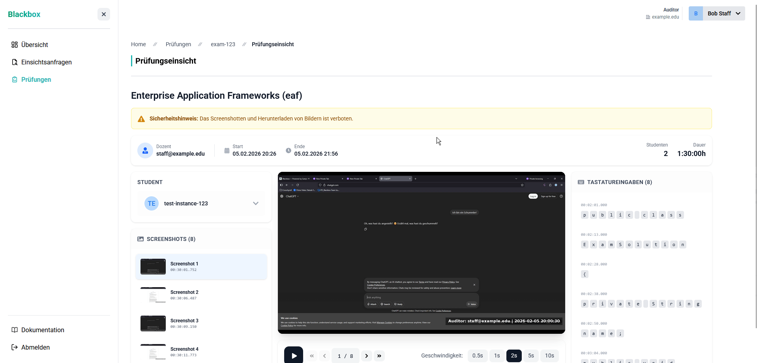Advance to next screenshot arrow
757x363 pixels.
click(366, 356)
